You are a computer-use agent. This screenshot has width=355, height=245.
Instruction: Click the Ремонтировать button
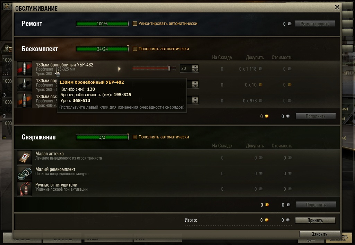click(315, 24)
